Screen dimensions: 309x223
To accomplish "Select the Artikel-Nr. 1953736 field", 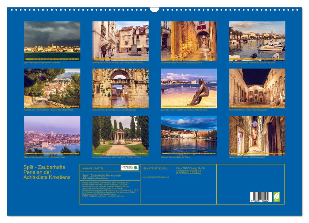I will 93,168.
